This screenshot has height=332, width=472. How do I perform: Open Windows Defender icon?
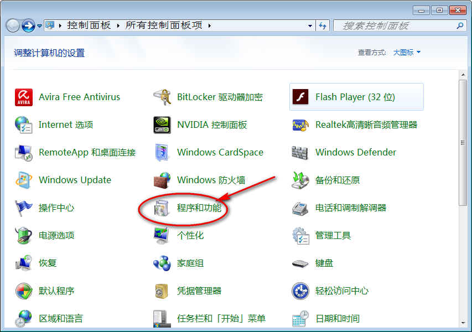click(300, 153)
